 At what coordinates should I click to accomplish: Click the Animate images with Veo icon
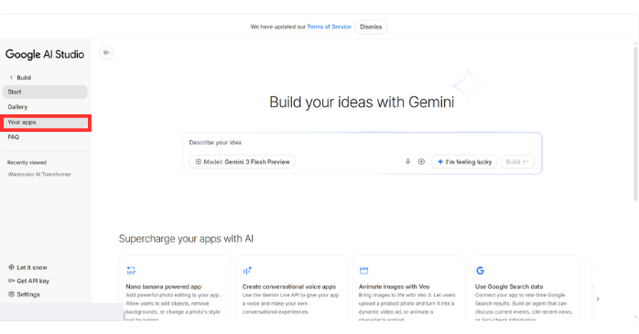coord(364,271)
